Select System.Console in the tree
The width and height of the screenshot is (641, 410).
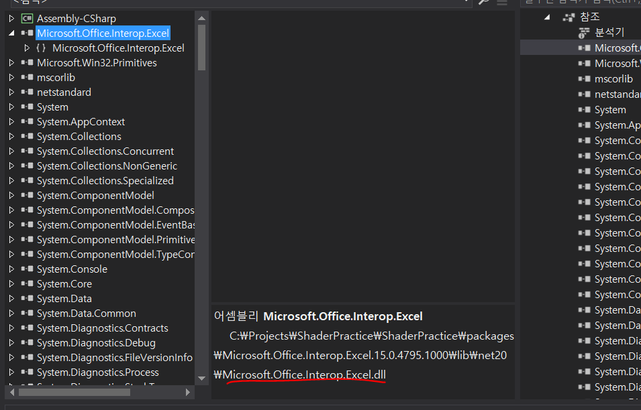pos(72,269)
